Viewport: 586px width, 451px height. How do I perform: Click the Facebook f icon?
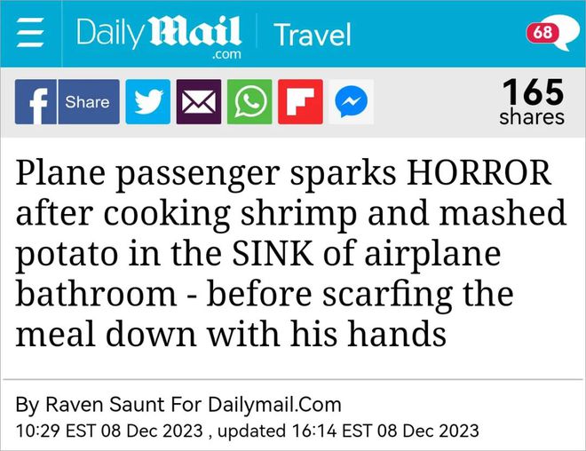[x=36, y=101]
